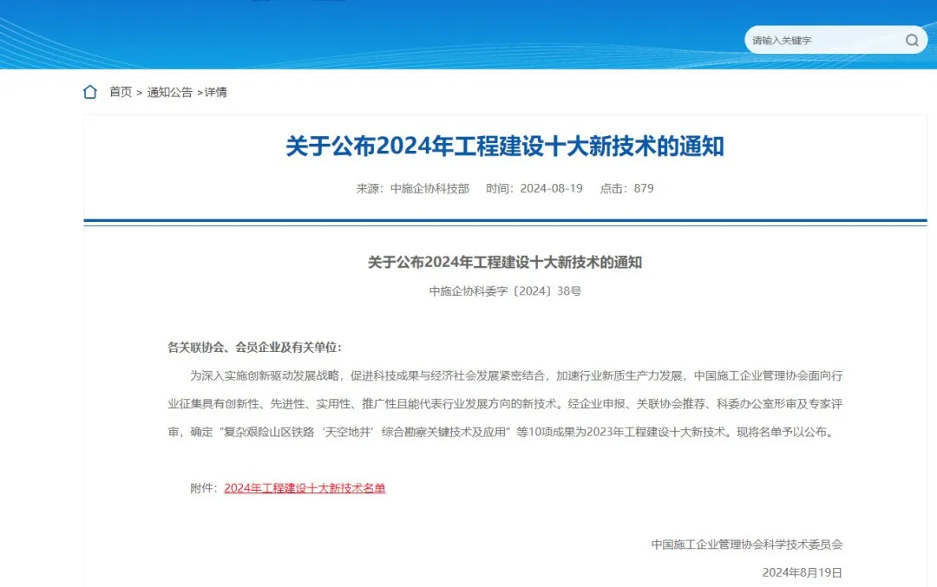
Task: Click the view count 点击：879
Action: pos(626,188)
